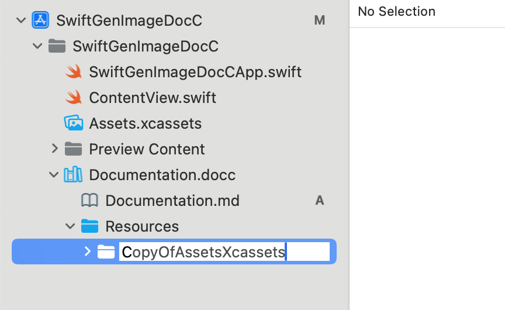Expand the Preview Content folder

(x=54, y=149)
